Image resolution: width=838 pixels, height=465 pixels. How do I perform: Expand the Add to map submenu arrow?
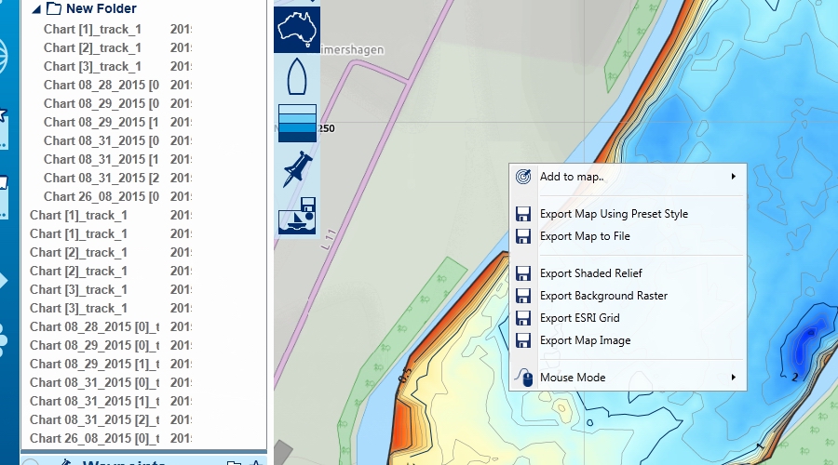(x=734, y=177)
